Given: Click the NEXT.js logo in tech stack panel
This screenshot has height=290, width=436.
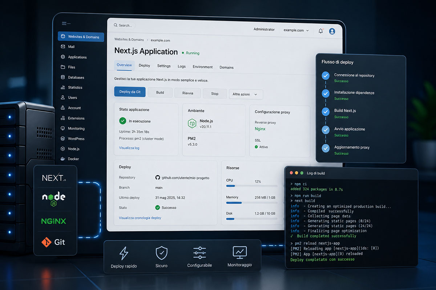Looking at the screenshot, I should 54,178.
